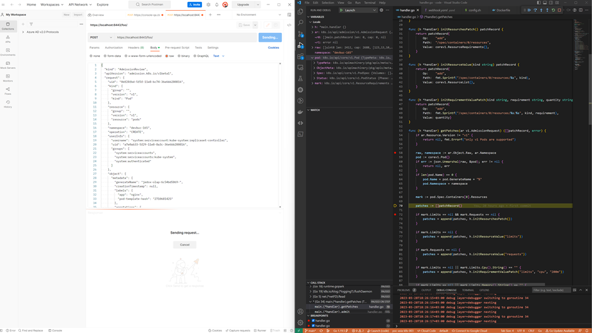The height and width of the screenshot is (333, 592).
Task: Open the APIs sidebar section
Action: (x=8, y=39)
